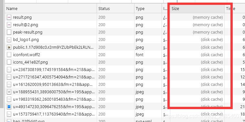
Task: Click the thumbnail icon of public.1.17d908c0 jpeg
Action: click(x=9, y=47)
